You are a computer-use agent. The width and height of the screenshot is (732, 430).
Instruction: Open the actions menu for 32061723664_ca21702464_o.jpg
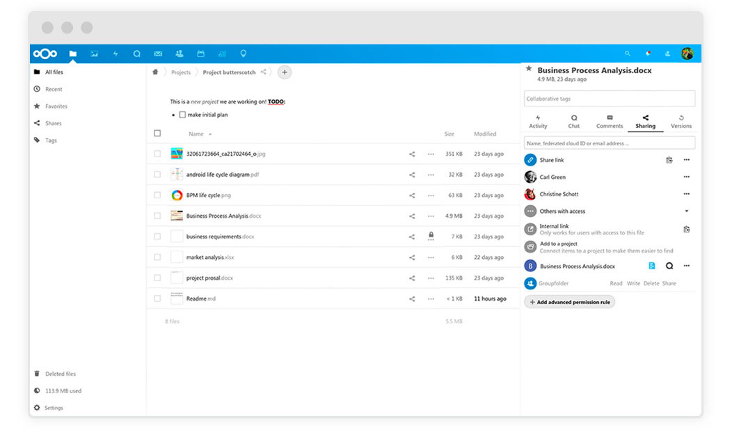coord(431,154)
